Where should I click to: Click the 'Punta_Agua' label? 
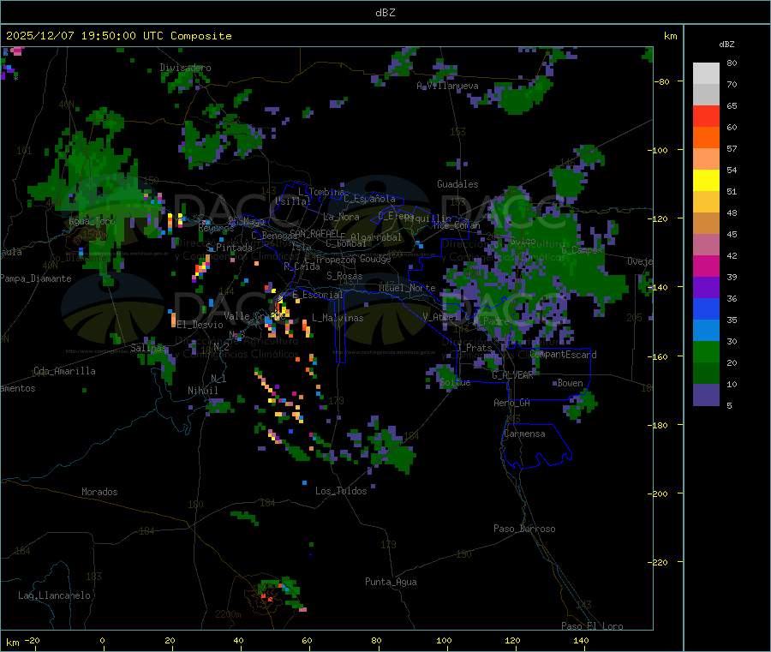click(391, 582)
